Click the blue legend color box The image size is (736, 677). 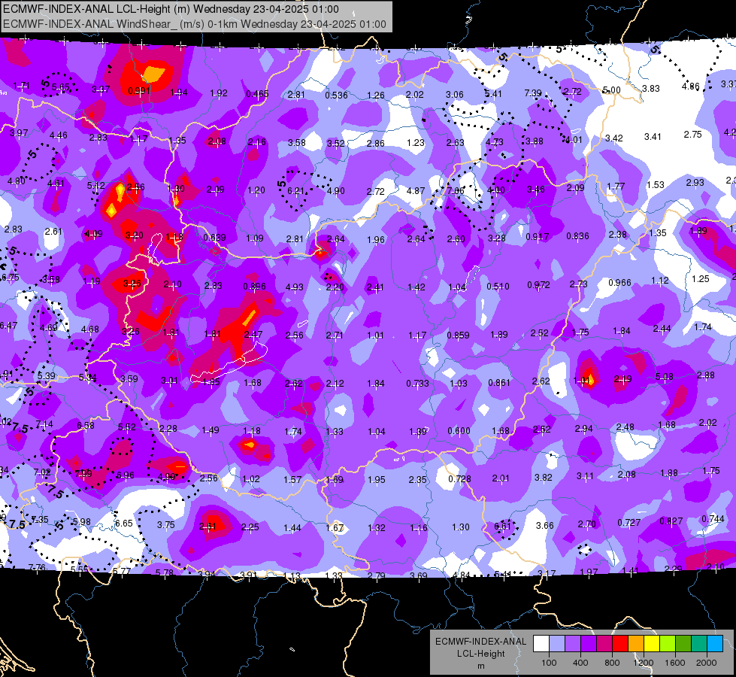coord(715,644)
